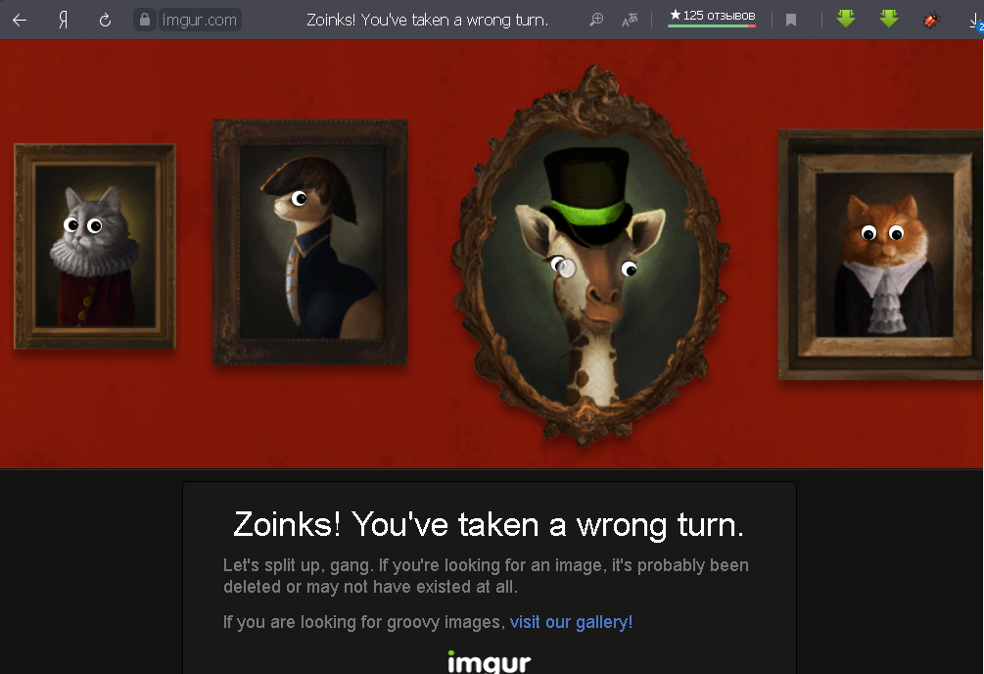Click the page translate icon
The height and width of the screenshot is (674, 984).
click(630, 21)
